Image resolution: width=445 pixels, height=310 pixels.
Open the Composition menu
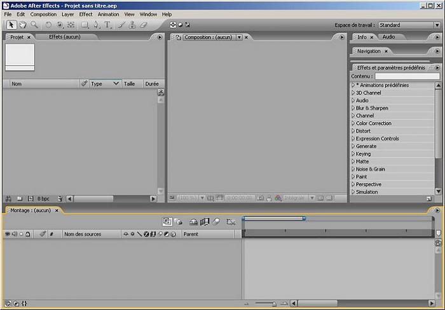point(43,14)
